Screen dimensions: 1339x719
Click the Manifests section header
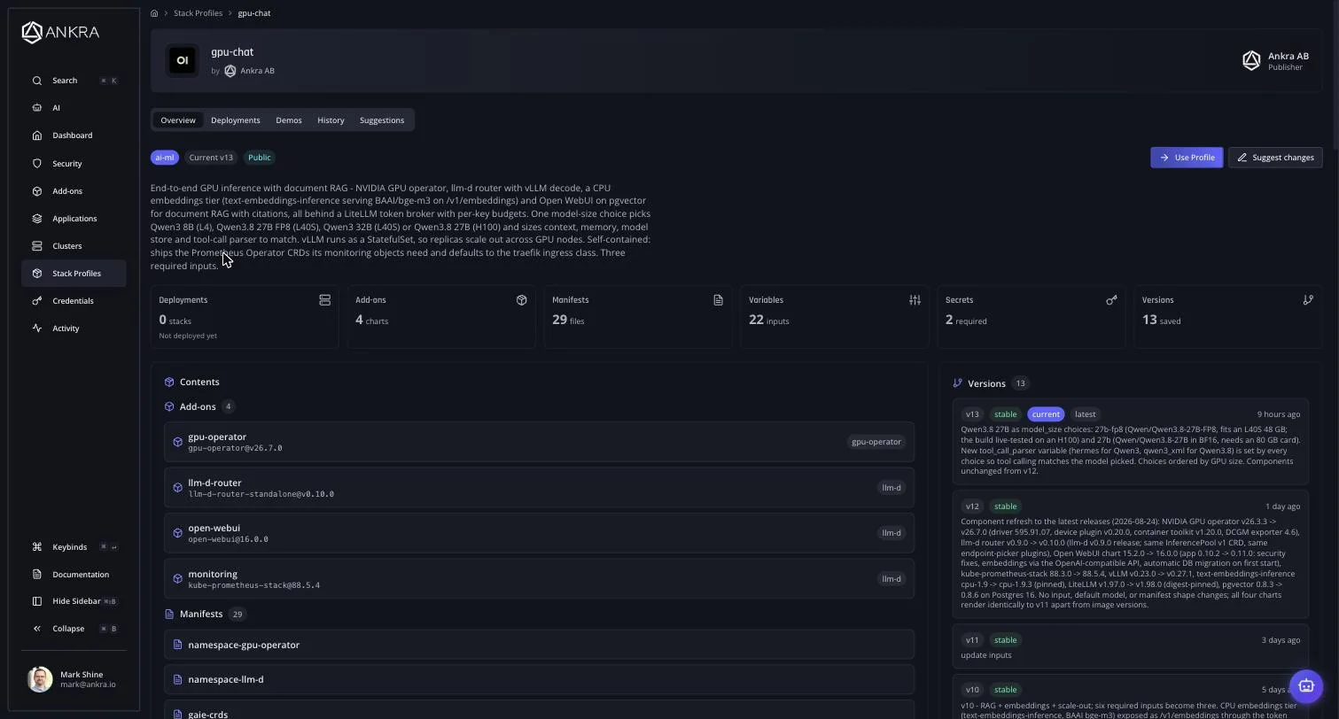(x=201, y=614)
